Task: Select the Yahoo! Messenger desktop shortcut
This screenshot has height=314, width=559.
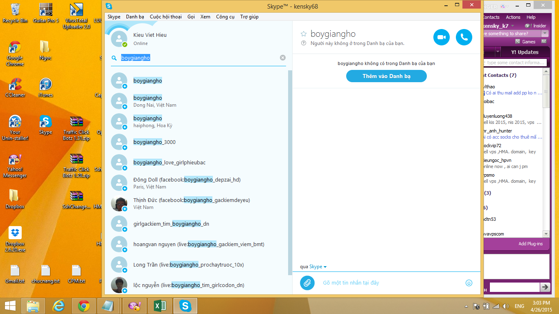Action: (15, 166)
